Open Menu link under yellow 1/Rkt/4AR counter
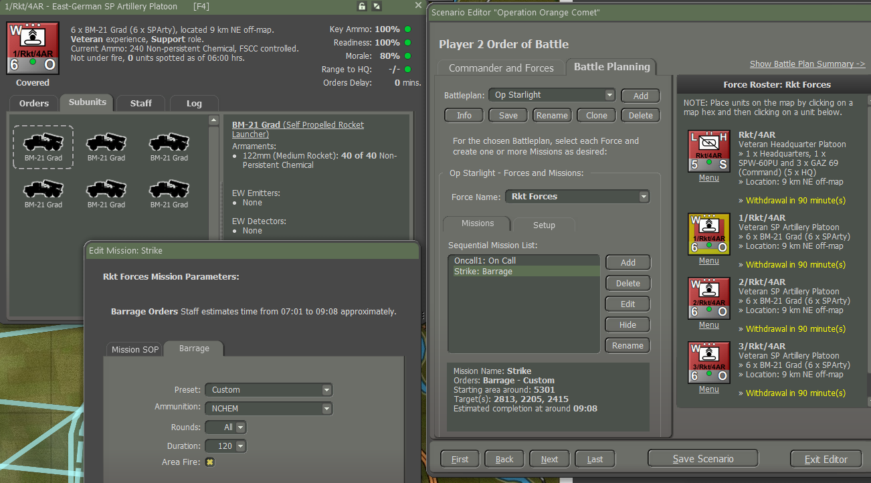871x483 pixels. (x=709, y=261)
